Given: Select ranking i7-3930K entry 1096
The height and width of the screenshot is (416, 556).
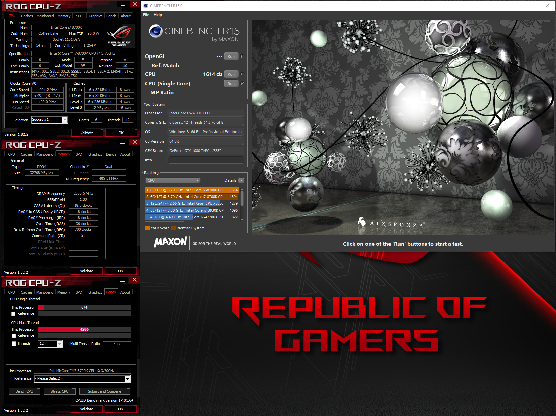Looking at the screenshot, I should [x=192, y=210].
